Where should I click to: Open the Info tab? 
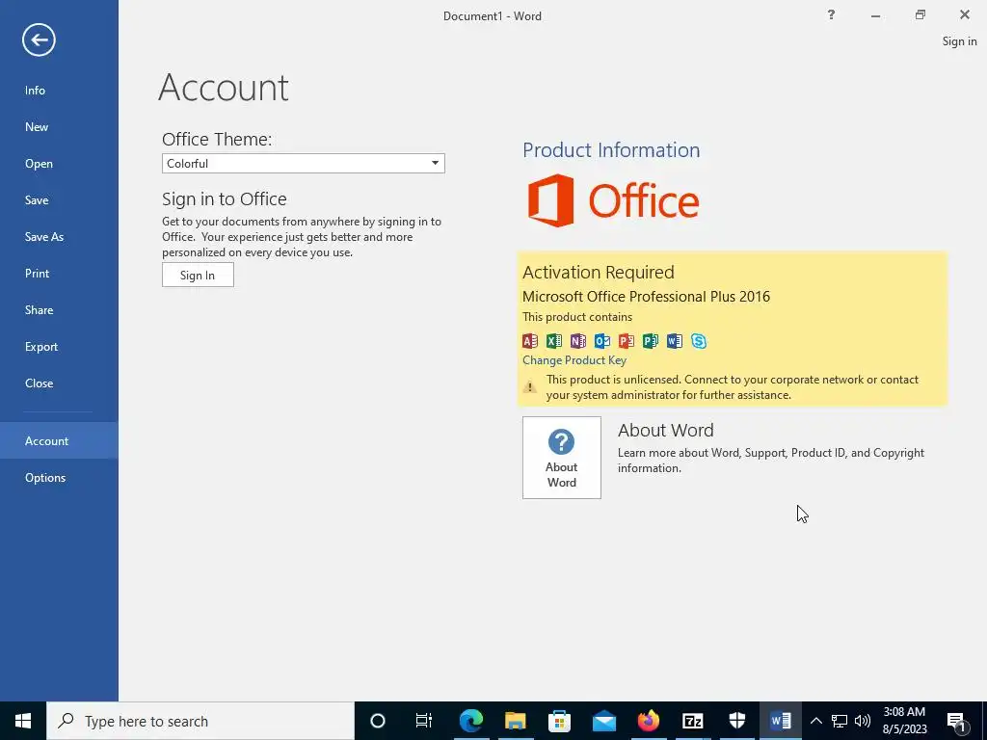[36, 91]
